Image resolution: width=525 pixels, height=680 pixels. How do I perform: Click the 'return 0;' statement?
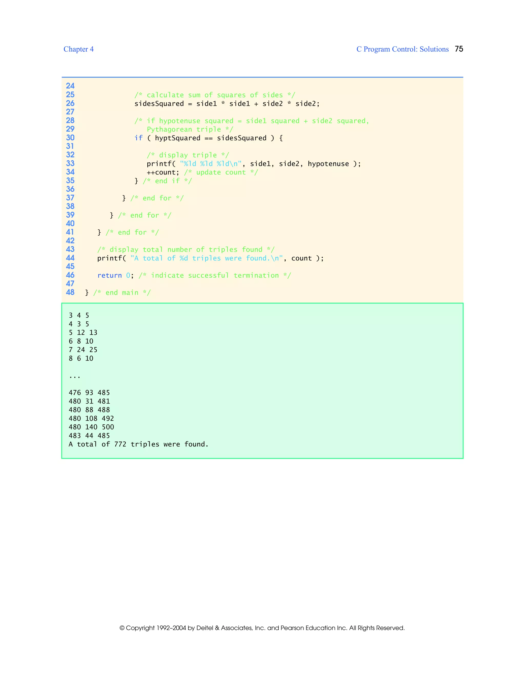point(115,275)
